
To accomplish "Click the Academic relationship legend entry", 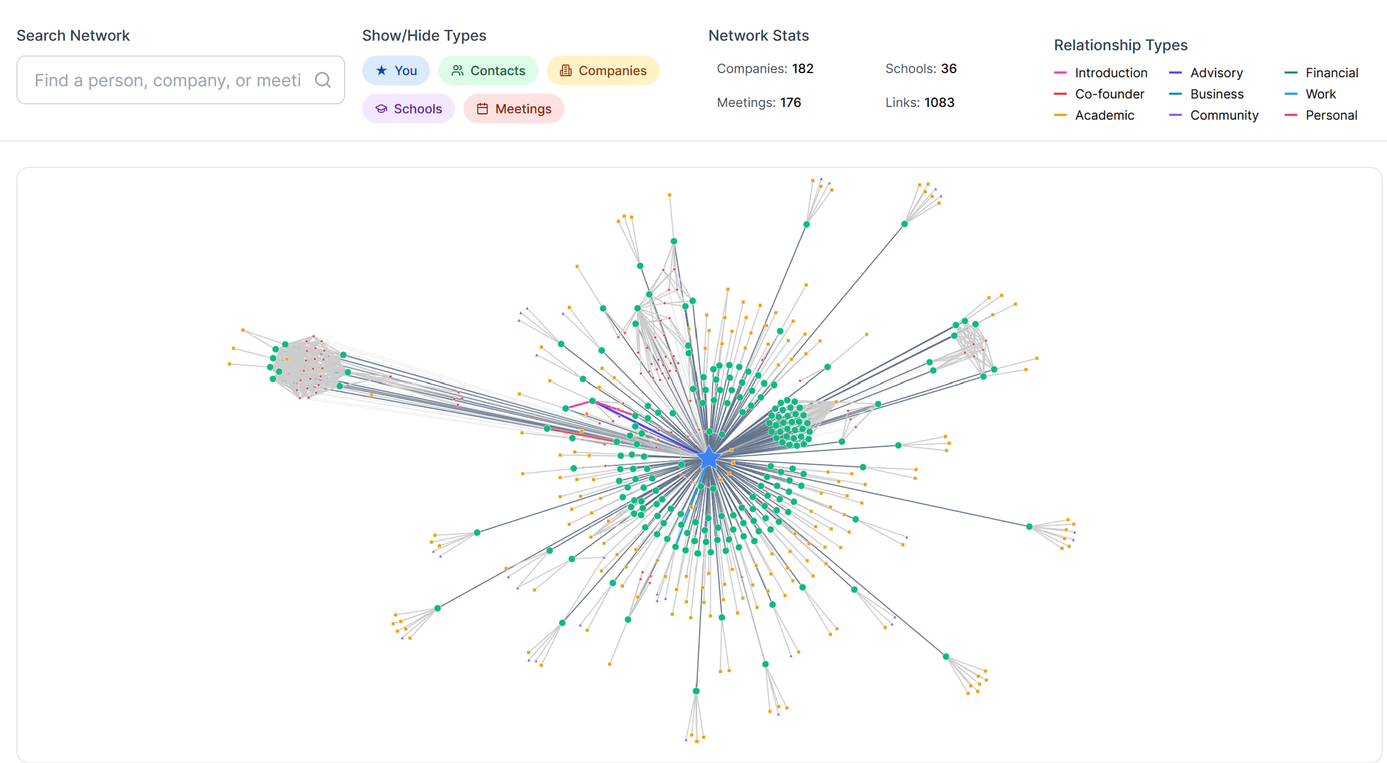I will (1094, 115).
